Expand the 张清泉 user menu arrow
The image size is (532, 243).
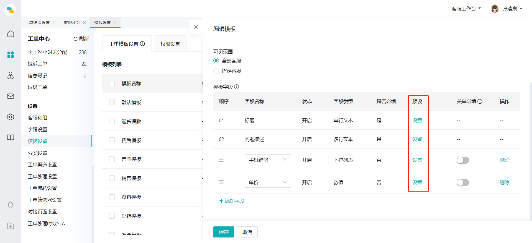pos(521,9)
